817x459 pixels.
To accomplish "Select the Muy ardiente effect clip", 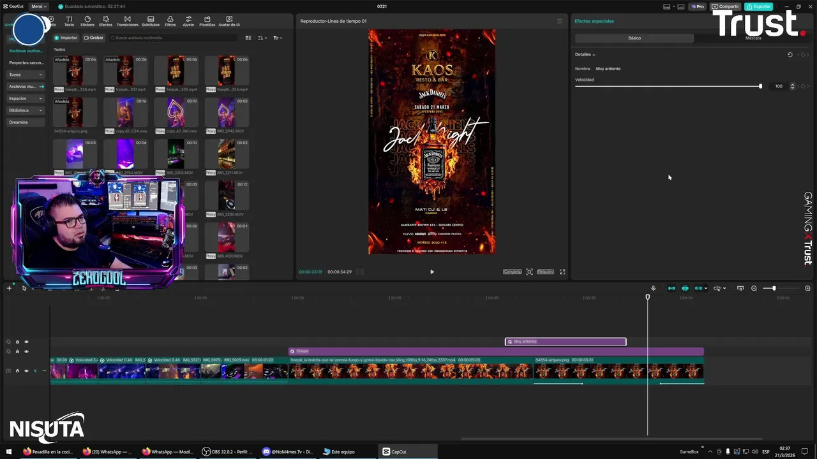I will tap(566, 342).
